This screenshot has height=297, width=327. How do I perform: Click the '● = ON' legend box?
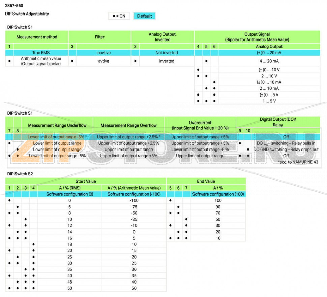(x=119, y=16)
